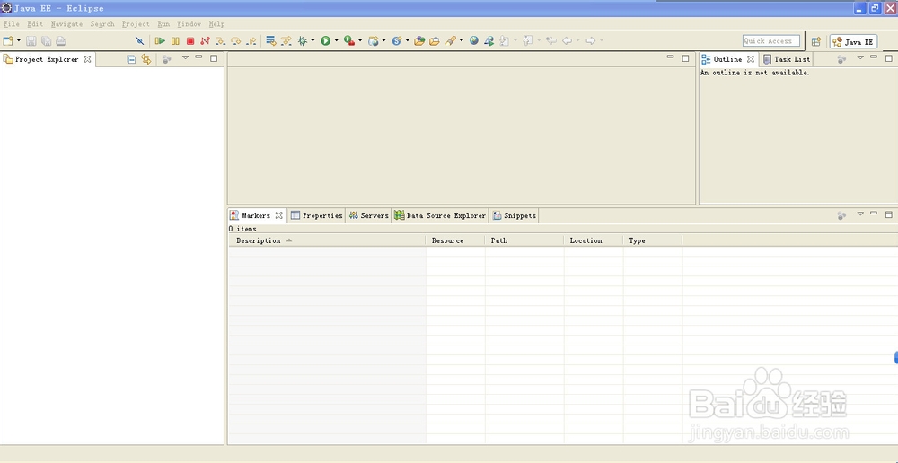Click the Back navigation arrow
Screen dimensions: 898x463
567,40
